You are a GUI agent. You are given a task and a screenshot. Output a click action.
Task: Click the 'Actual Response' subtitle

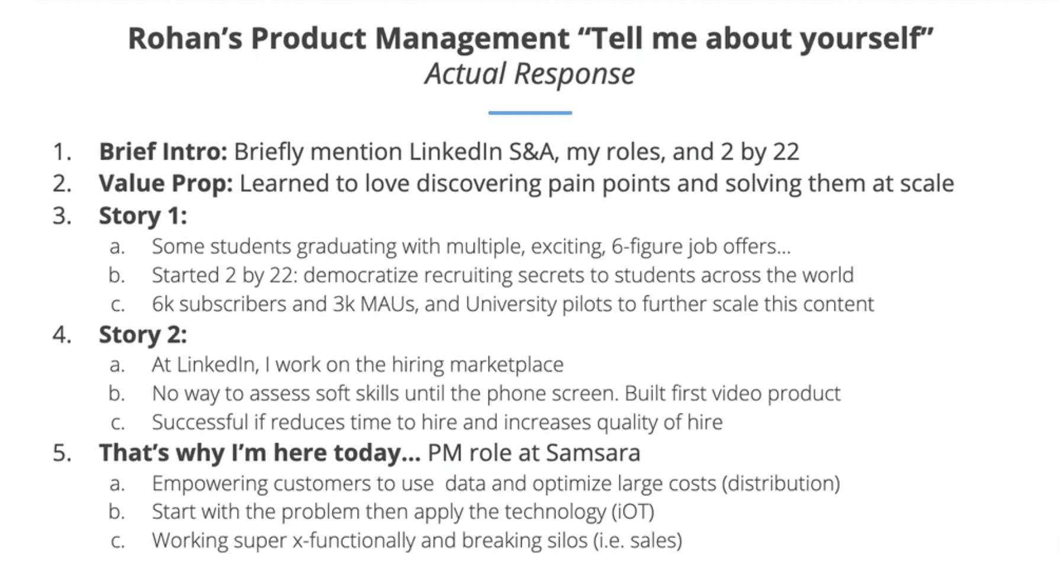pyautogui.click(x=529, y=75)
